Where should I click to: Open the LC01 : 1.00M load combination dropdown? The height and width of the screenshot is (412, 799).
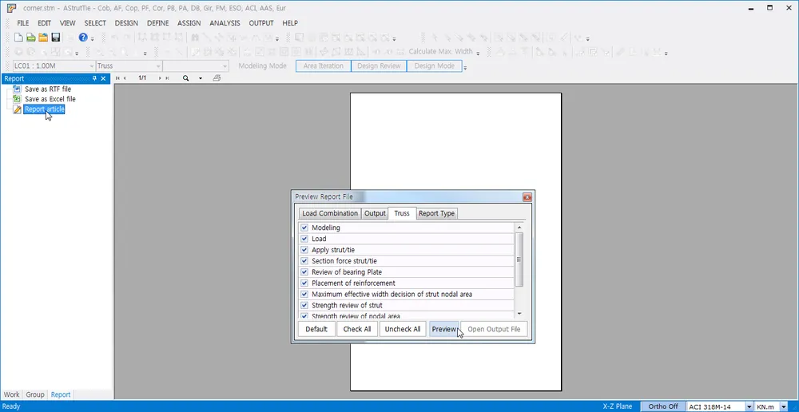coord(92,66)
